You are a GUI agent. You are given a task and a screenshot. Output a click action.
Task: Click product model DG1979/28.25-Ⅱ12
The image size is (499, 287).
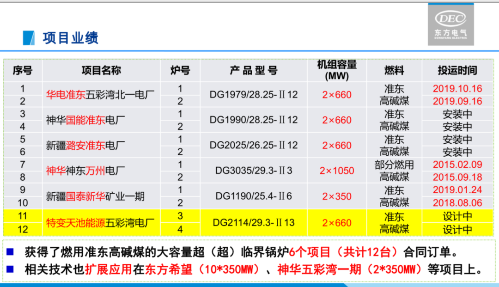tap(254, 94)
